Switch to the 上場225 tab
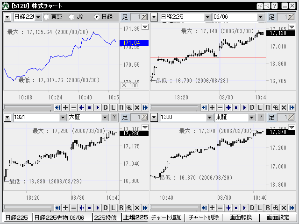The image size is (299, 224). (135, 217)
